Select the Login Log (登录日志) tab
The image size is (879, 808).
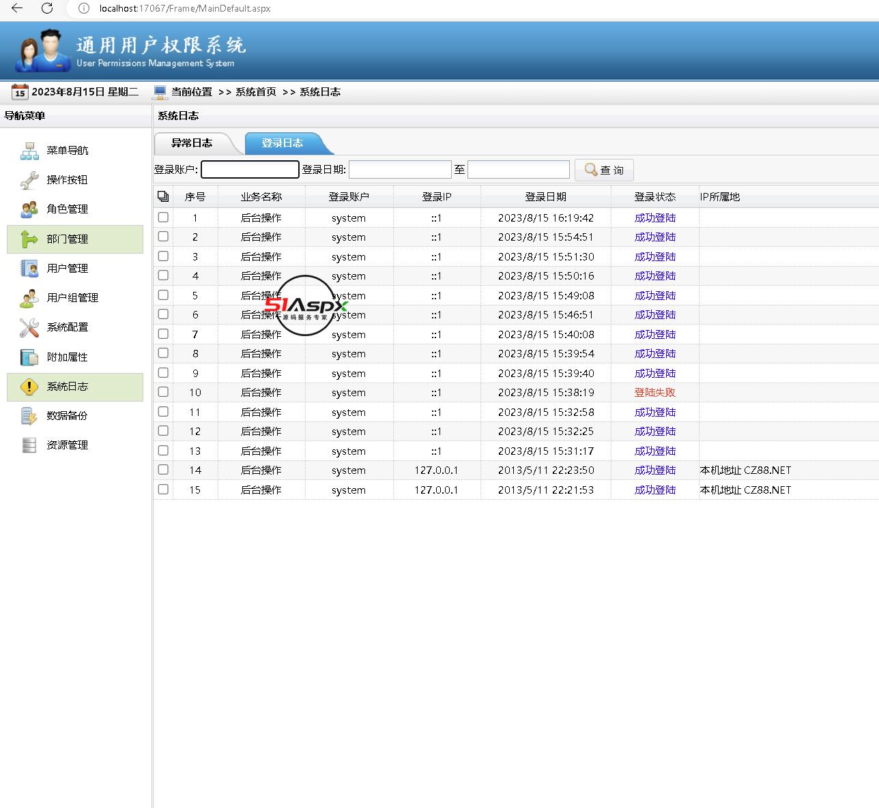tap(283, 143)
